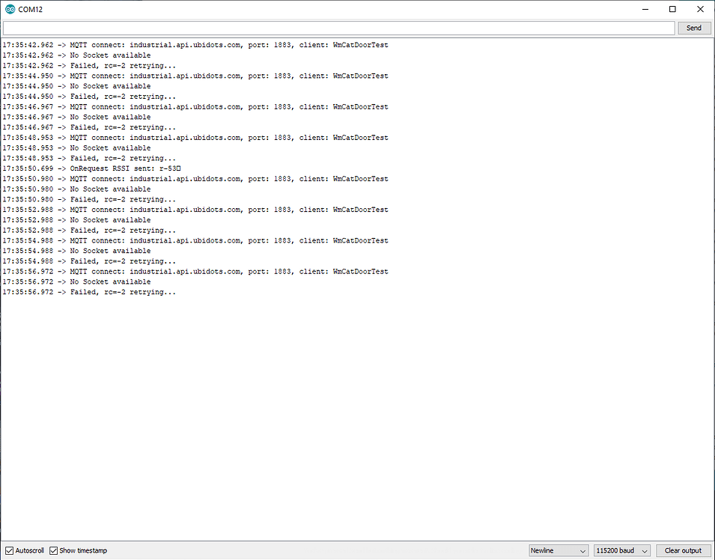Click the 17:35:48.953 Failed retrying line

[89, 158]
